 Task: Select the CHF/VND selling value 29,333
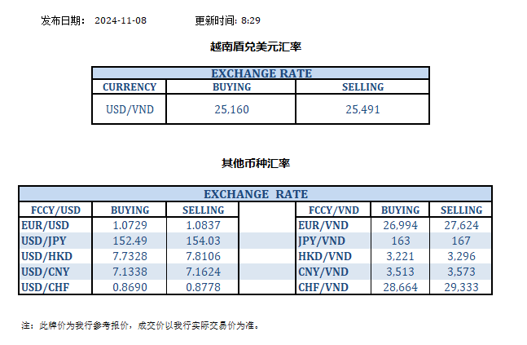[x=462, y=287]
